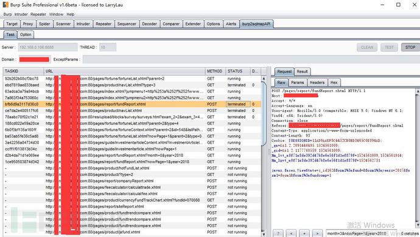
Task: Switch to the Target tab
Action: (x=12, y=24)
